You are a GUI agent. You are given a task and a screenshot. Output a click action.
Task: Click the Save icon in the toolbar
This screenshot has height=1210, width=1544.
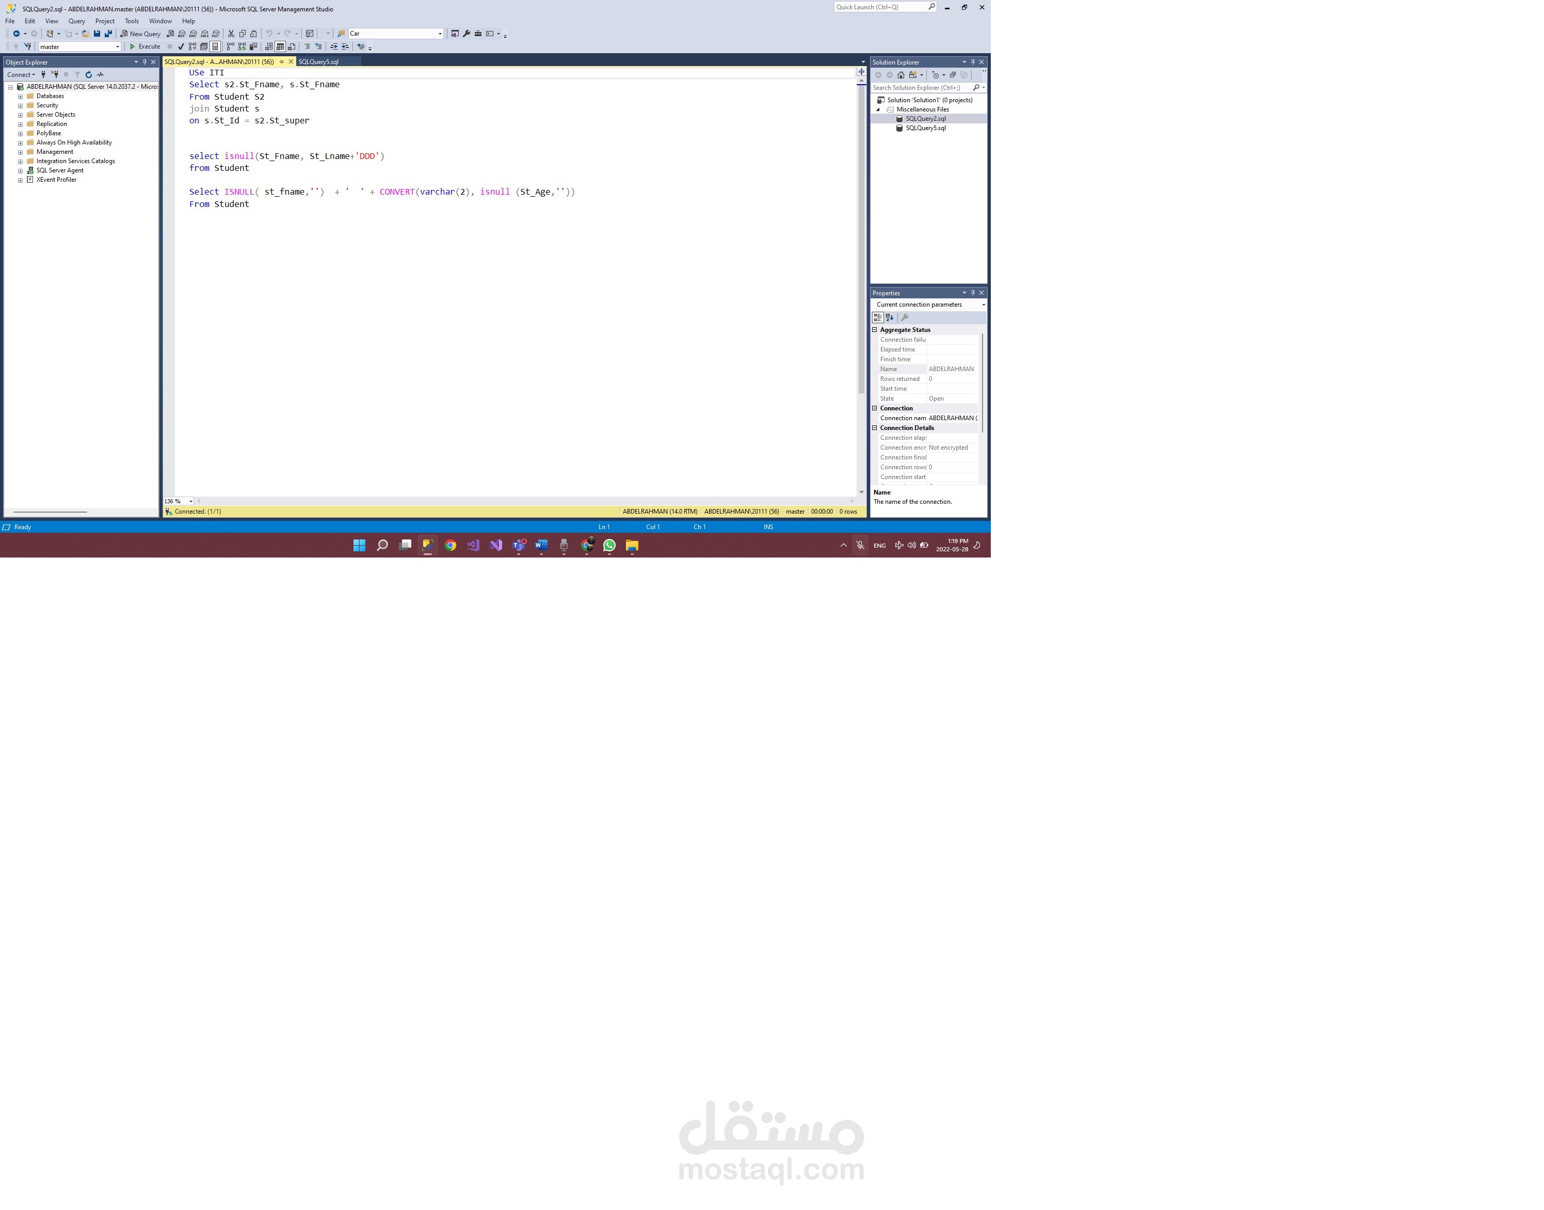[x=97, y=34]
